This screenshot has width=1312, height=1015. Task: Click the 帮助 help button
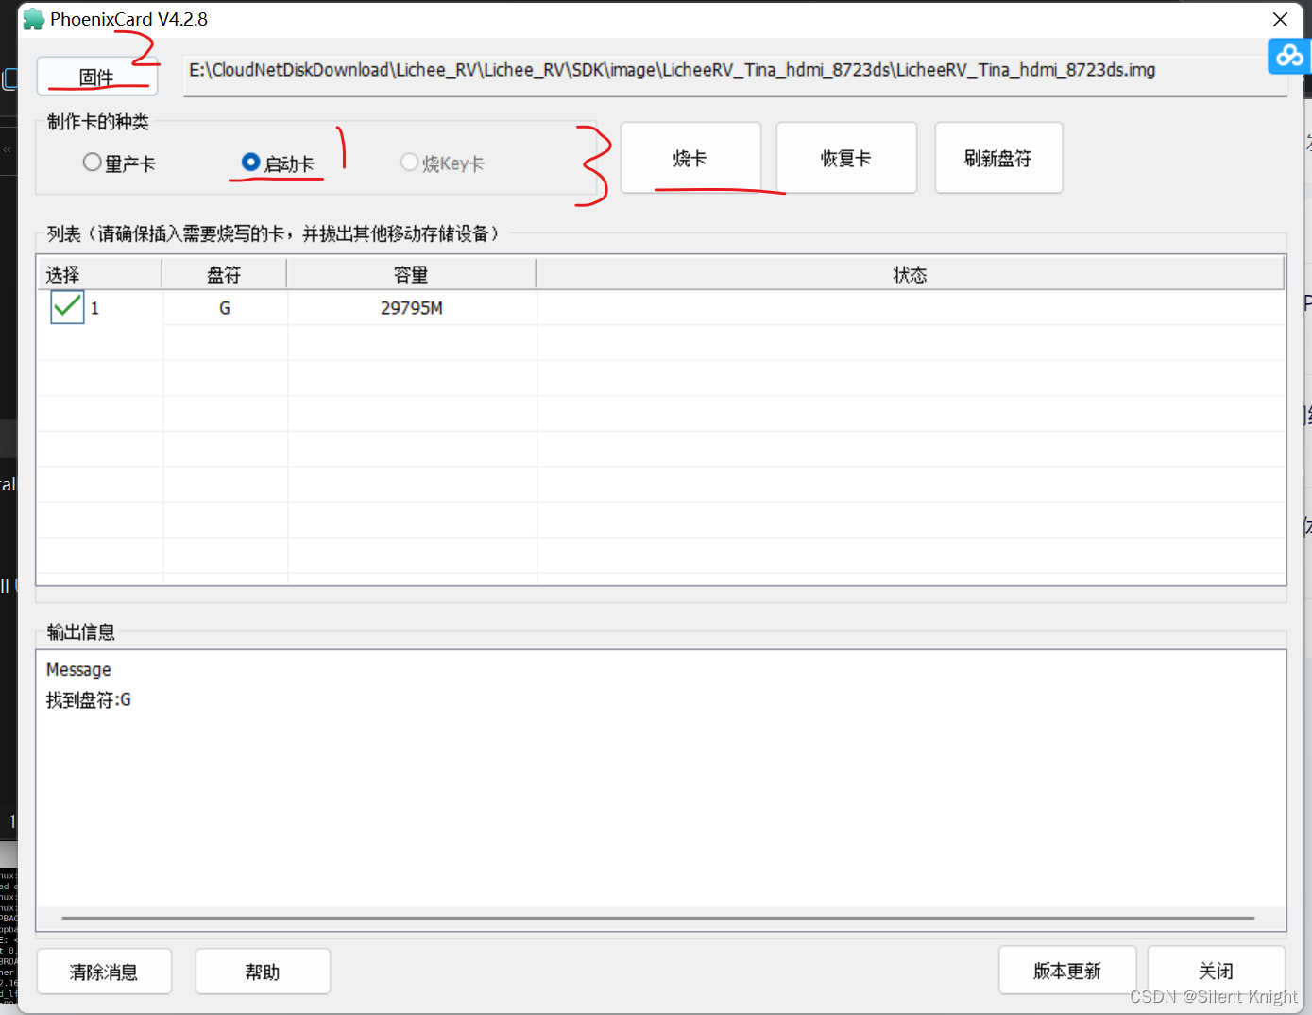coord(263,972)
